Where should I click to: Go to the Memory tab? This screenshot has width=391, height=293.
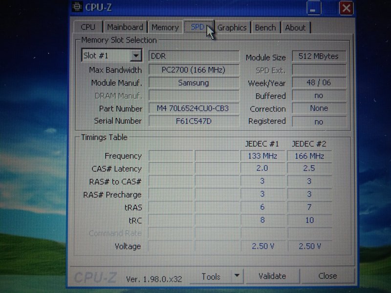tap(165, 27)
